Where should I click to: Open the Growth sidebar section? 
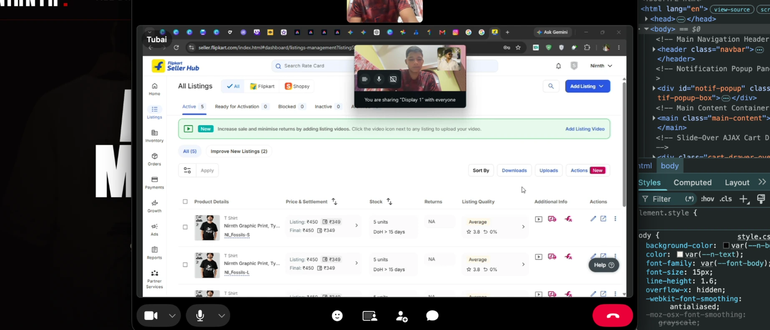pos(154,206)
